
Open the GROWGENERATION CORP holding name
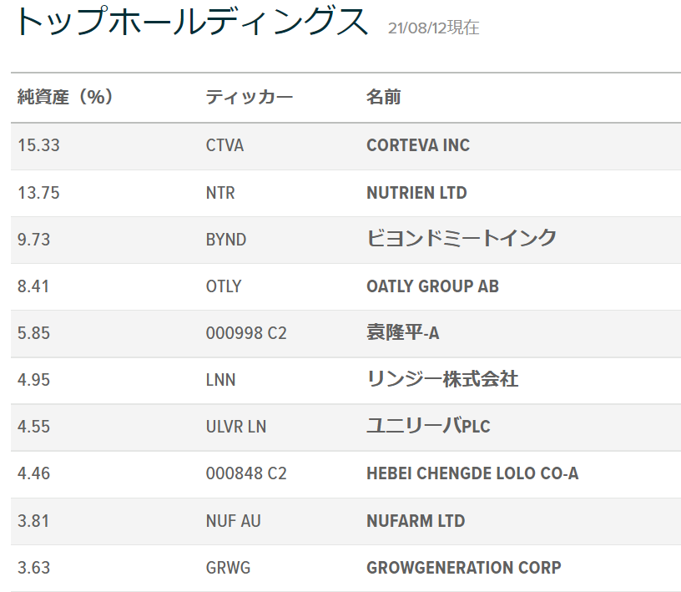tap(464, 568)
